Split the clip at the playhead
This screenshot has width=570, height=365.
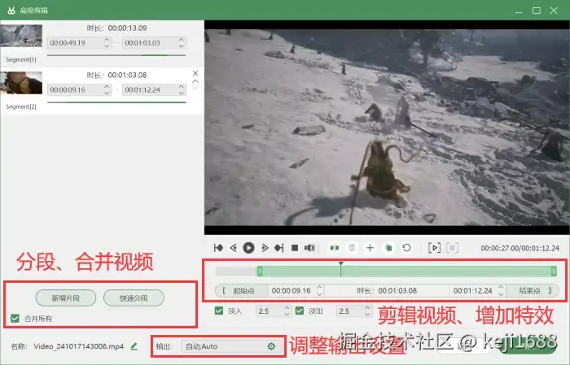[x=335, y=248]
